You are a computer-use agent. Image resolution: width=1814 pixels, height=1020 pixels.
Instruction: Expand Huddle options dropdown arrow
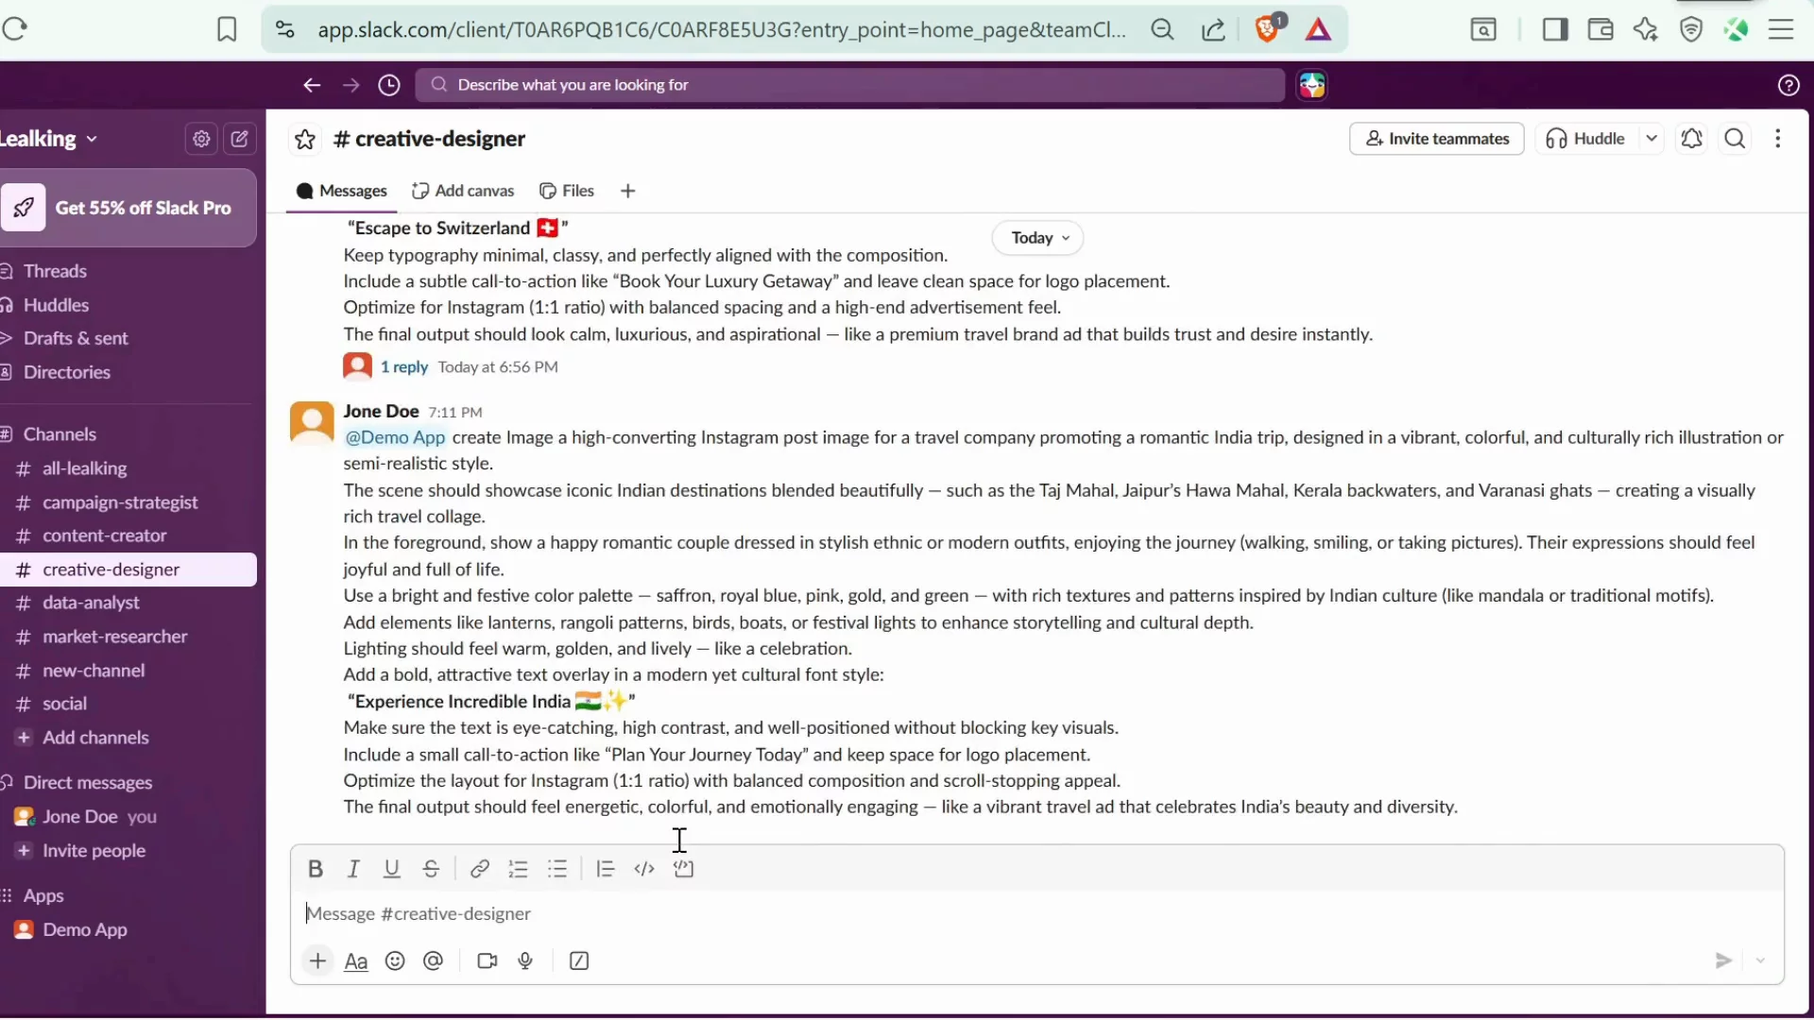[1651, 139]
